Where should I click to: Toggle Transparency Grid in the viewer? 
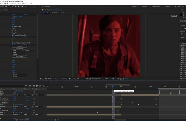[x=90, y=79]
